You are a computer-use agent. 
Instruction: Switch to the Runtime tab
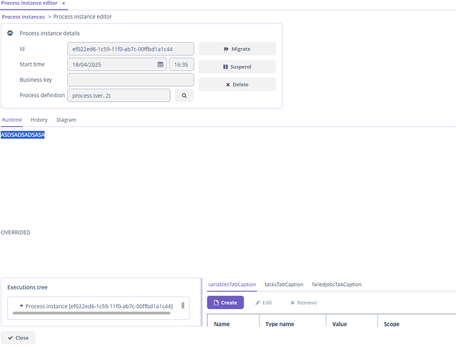pos(12,120)
